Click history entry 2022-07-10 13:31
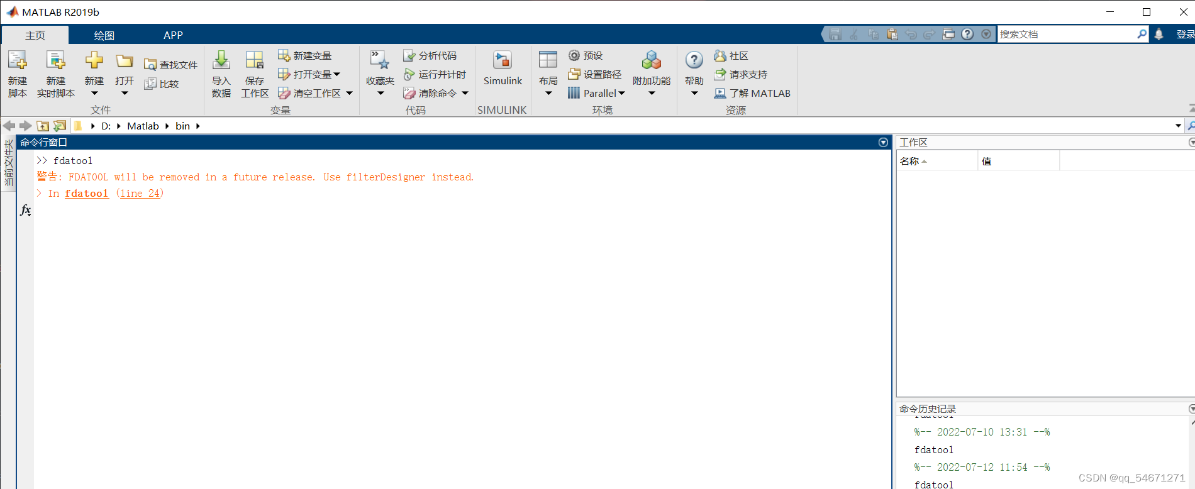This screenshot has height=489, width=1195. 982,432
